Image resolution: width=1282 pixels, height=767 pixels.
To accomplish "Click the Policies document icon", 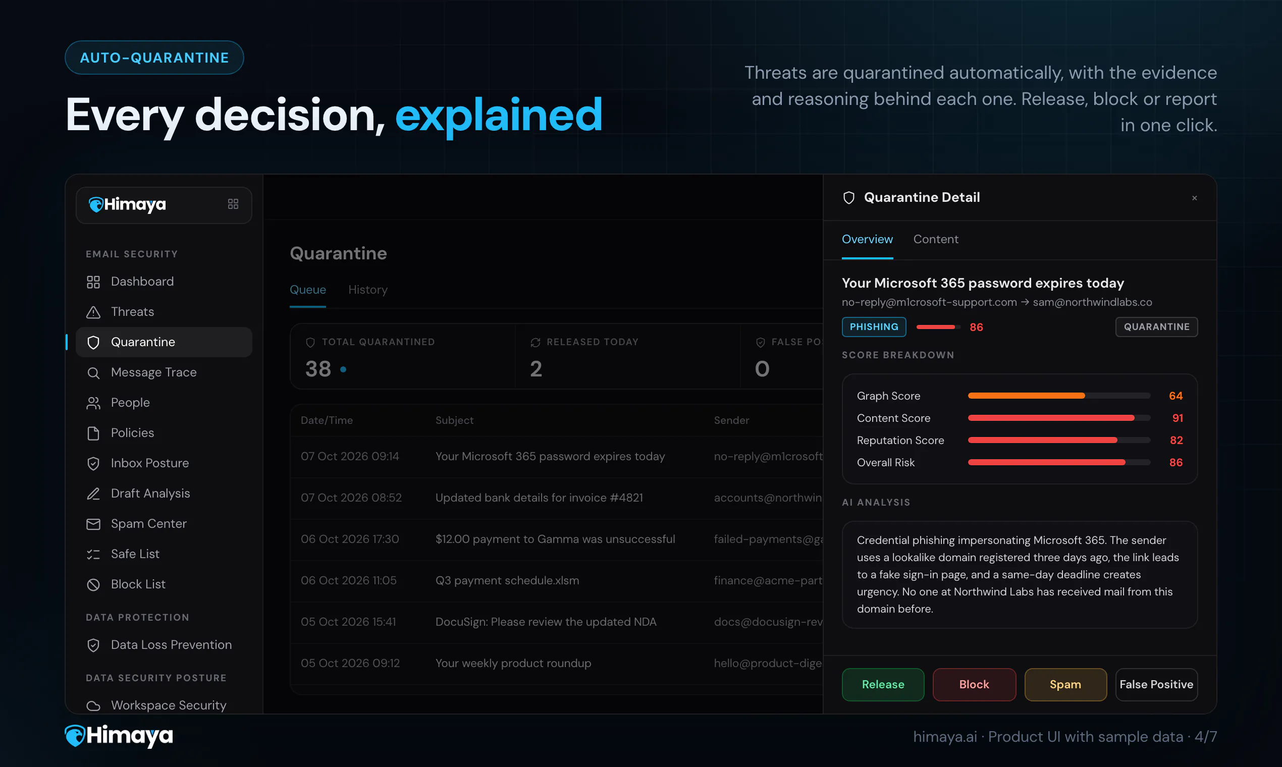I will click(93, 433).
